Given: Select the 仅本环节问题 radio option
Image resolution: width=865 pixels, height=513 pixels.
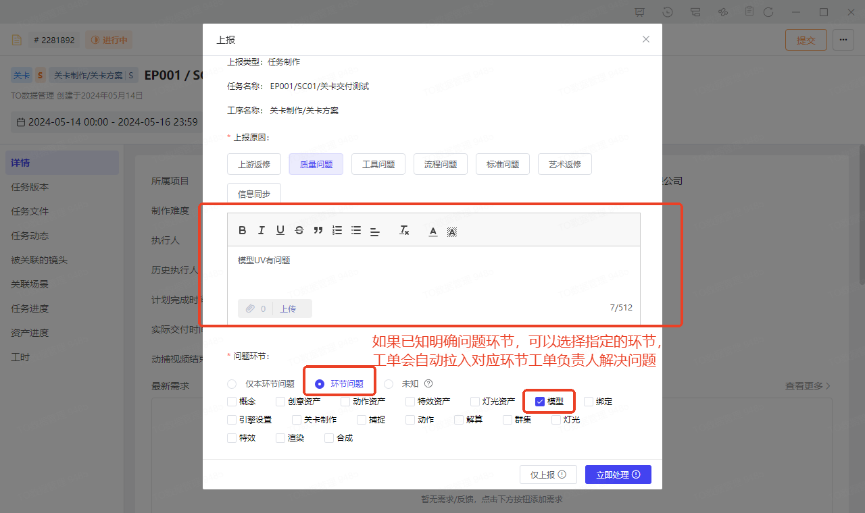Looking at the screenshot, I should (232, 384).
